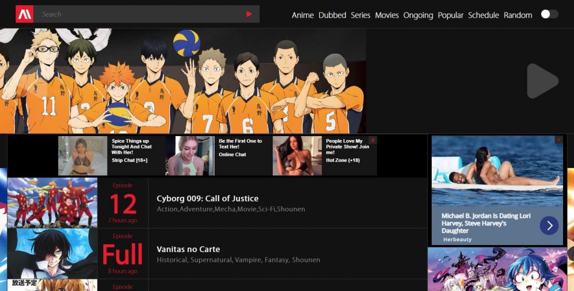Click the Herbeauty source label

tap(457, 239)
